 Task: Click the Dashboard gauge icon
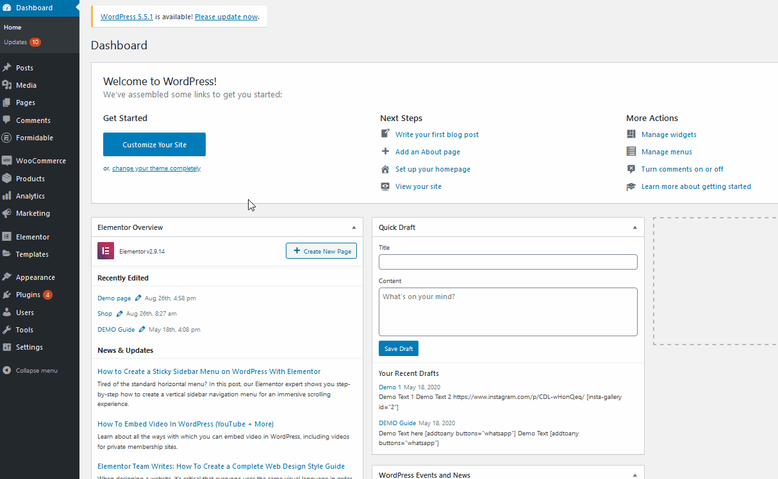click(7, 8)
